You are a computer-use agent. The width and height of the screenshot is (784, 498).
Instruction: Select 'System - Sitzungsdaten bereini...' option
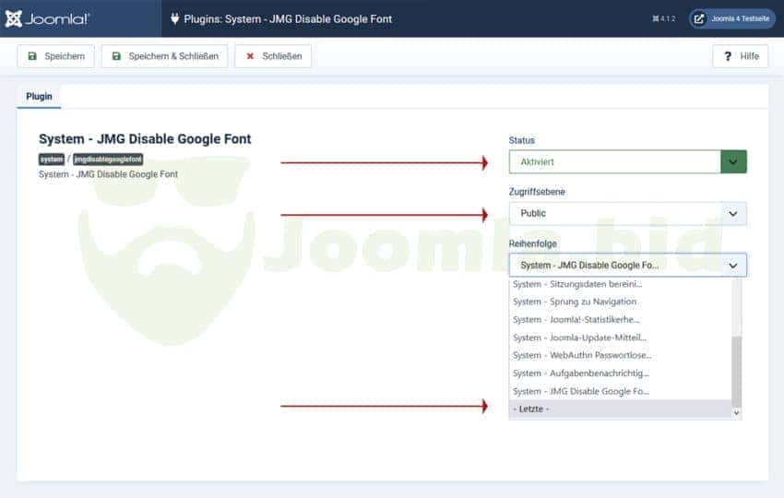click(x=620, y=284)
